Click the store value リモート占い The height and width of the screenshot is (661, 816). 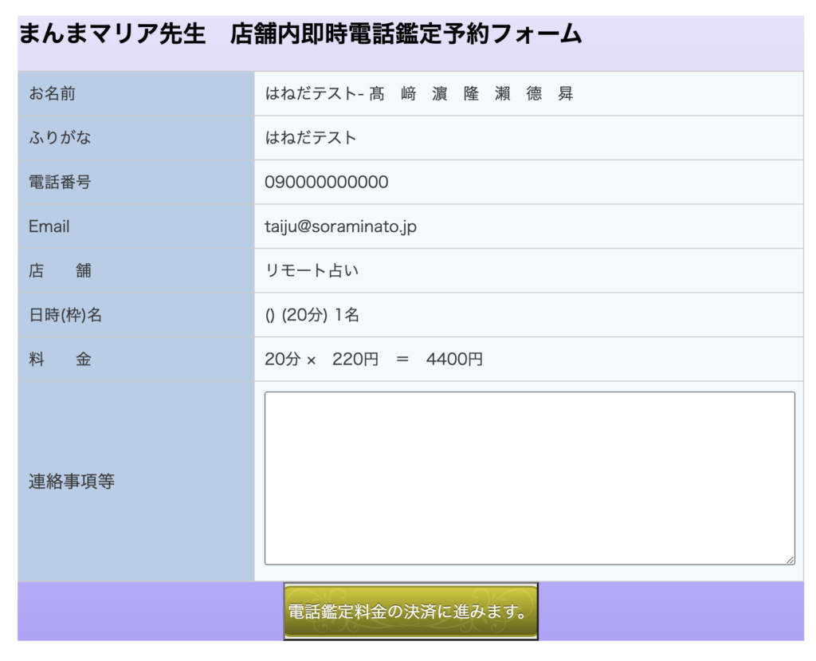point(312,271)
